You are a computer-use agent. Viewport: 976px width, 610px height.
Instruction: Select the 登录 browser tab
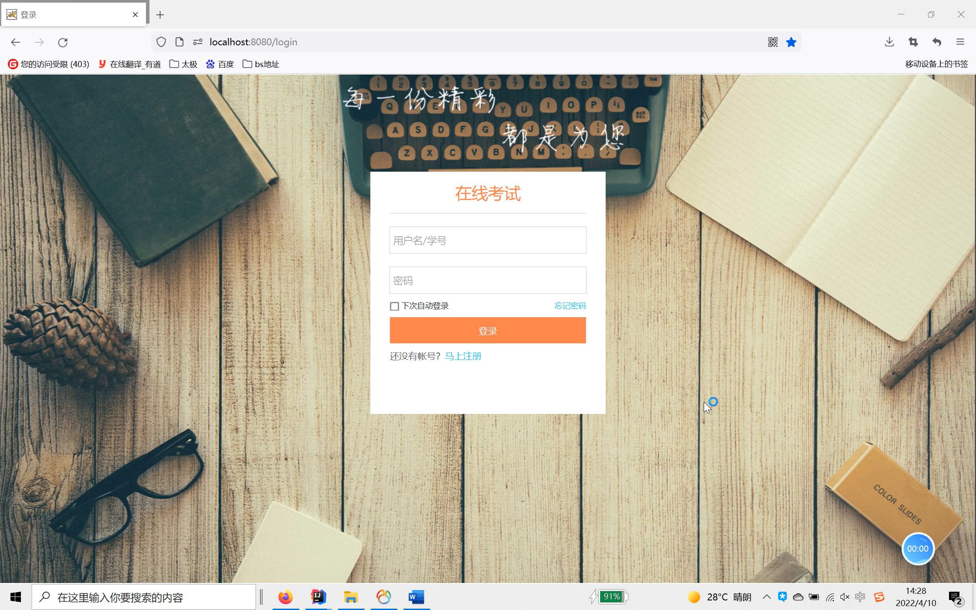pos(73,15)
